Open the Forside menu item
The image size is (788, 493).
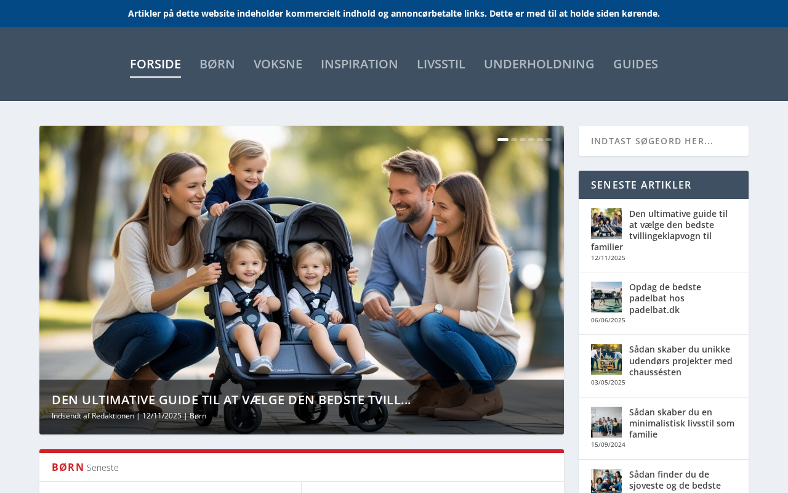[x=155, y=64]
